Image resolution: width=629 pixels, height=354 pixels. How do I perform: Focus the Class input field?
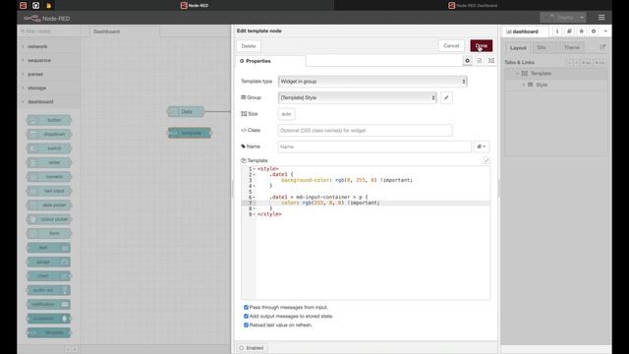365,131
